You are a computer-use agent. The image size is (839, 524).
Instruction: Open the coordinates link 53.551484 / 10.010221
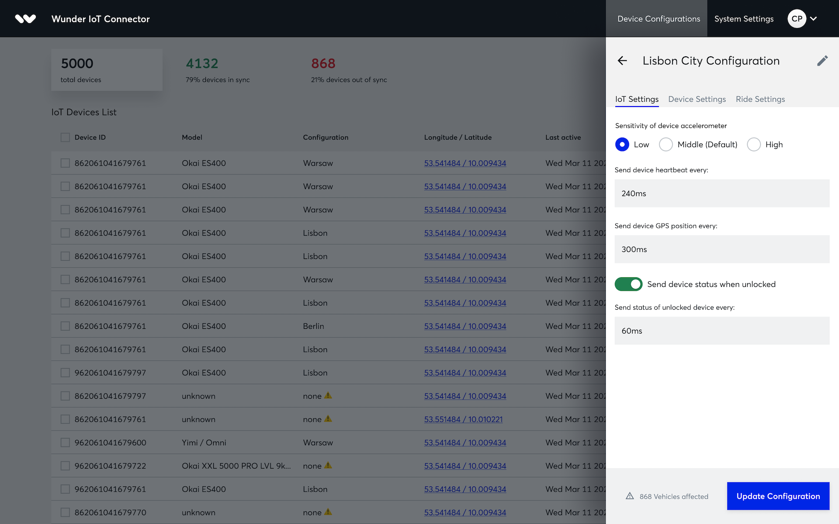pos(463,419)
